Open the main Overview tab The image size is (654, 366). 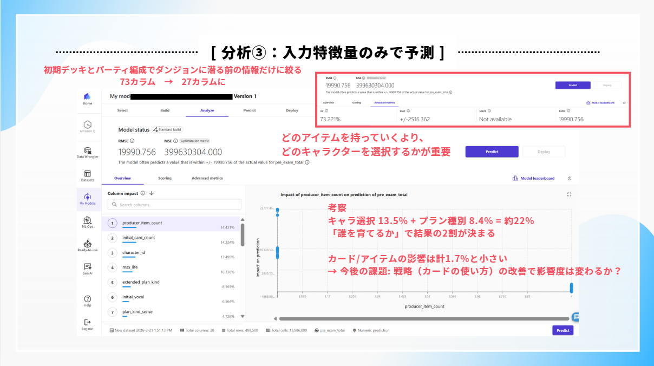tap(122, 178)
